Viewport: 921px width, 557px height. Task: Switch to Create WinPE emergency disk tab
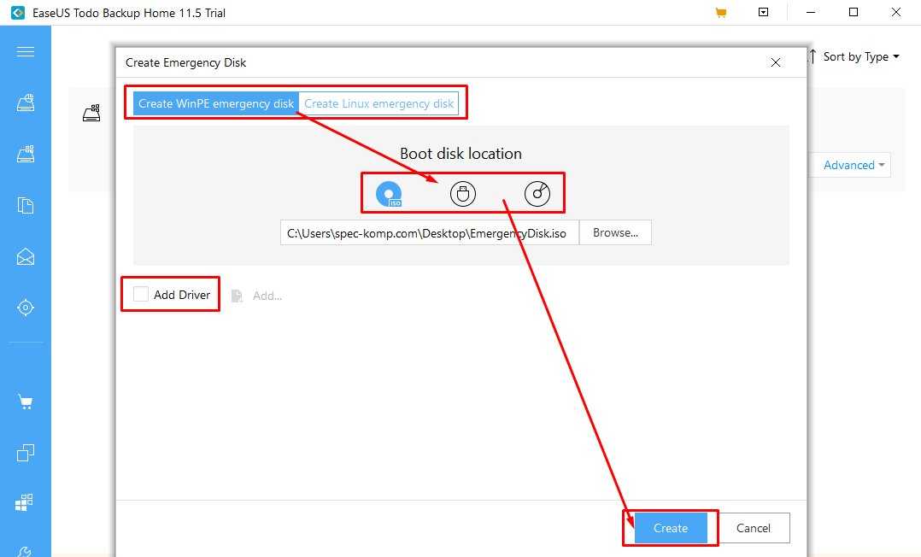(x=216, y=103)
